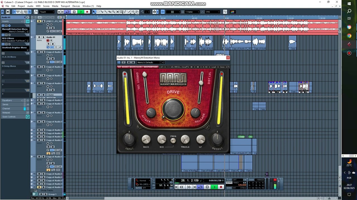Click the large DRIVE knob

tap(173, 109)
